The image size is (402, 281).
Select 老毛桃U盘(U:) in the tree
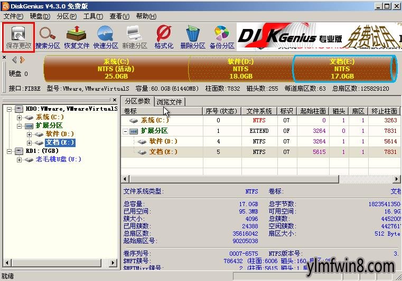tap(59, 159)
